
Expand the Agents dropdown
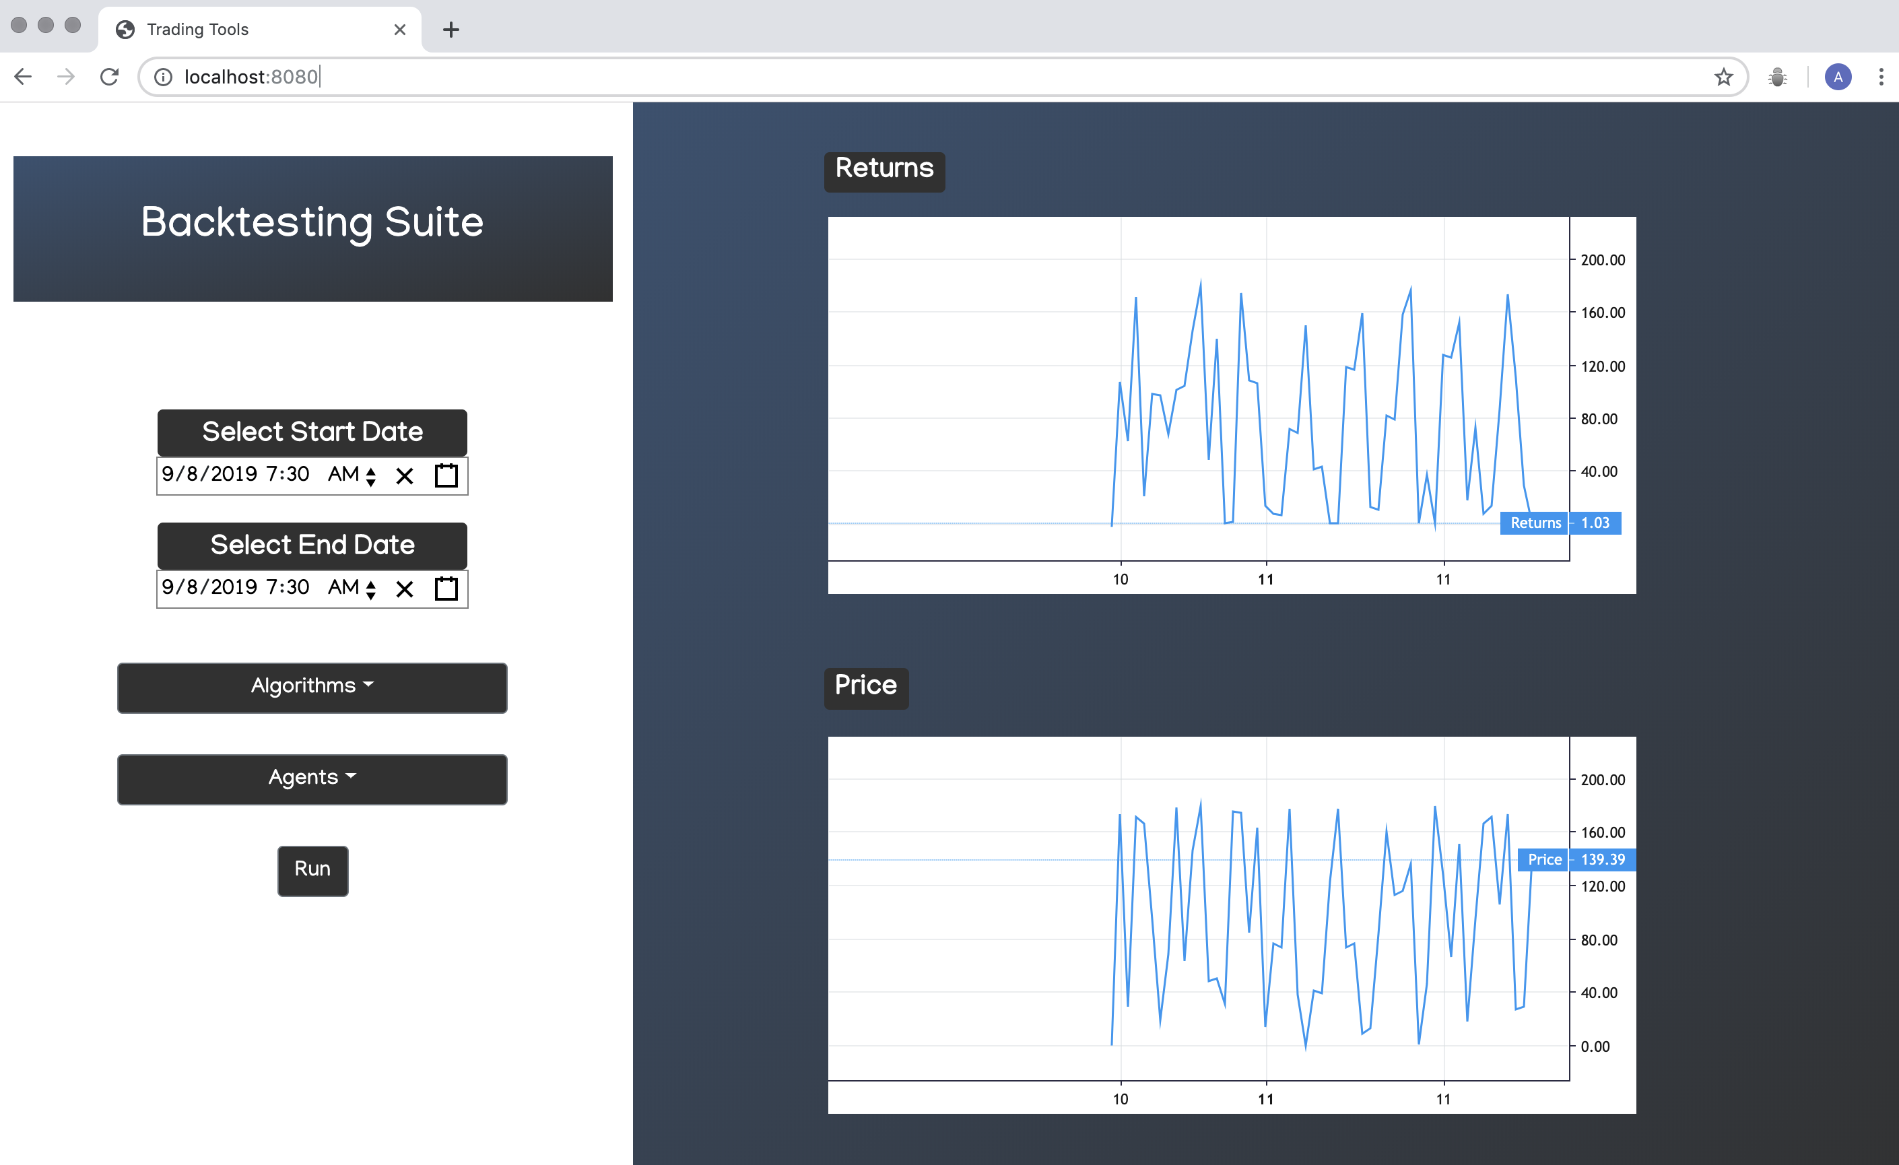(x=312, y=778)
